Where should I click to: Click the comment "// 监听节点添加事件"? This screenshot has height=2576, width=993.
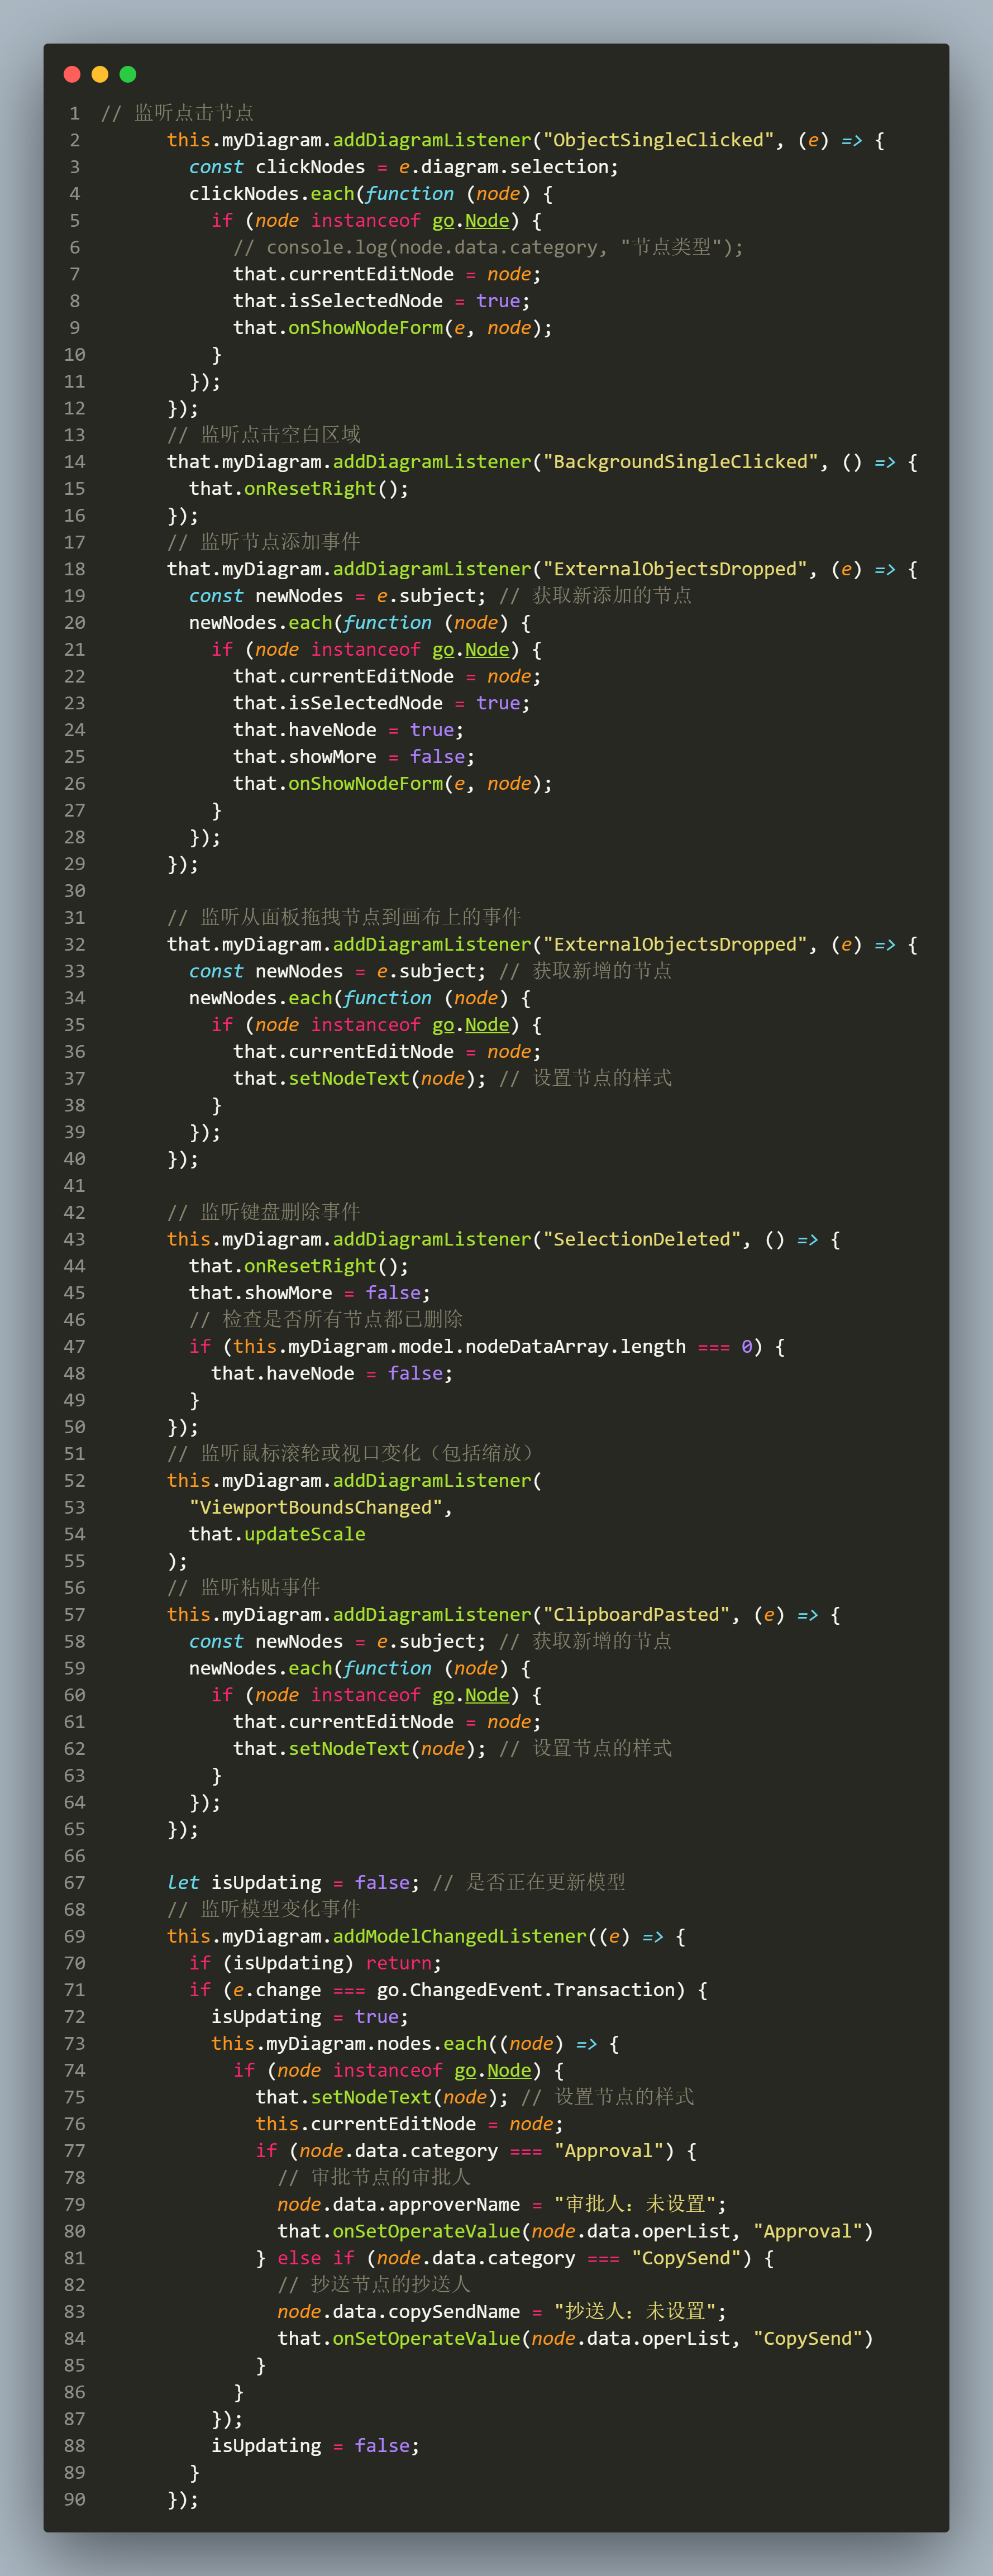(x=264, y=542)
